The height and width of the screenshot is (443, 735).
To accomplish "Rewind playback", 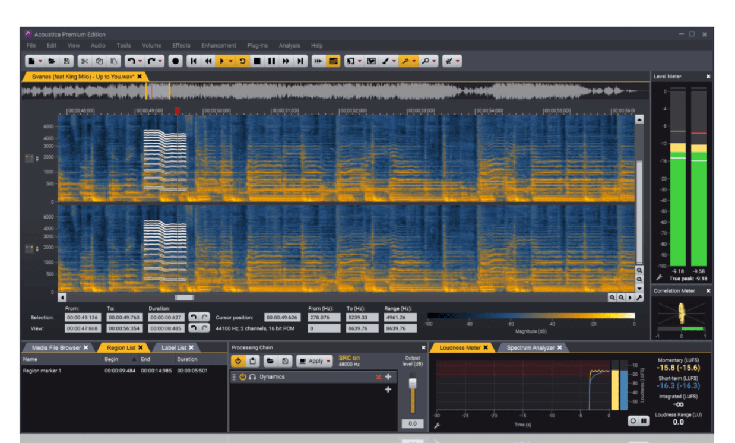I will pyautogui.click(x=208, y=61).
